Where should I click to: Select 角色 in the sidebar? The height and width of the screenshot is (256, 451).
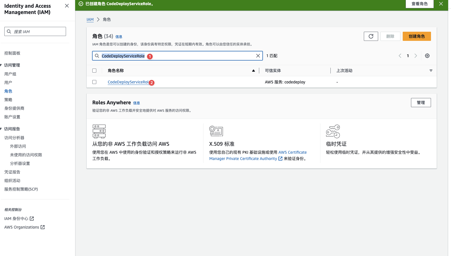8,91
